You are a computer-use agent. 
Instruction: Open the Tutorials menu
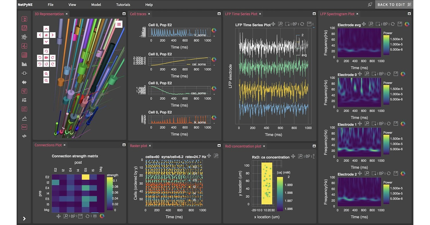(123, 5)
